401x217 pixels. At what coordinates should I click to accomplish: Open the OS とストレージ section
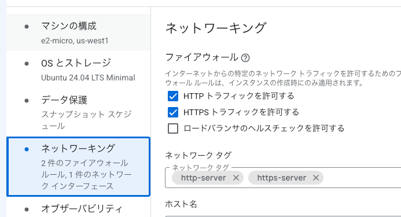point(78,69)
